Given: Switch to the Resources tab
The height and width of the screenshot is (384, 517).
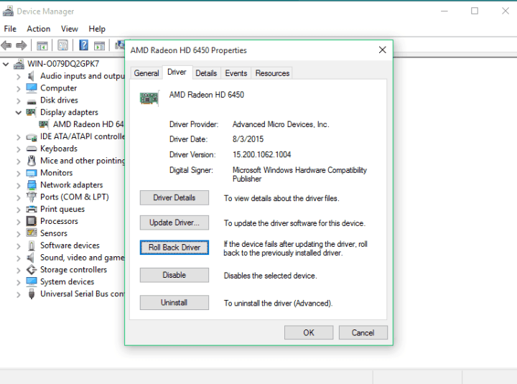Looking at the screenshot, I should (x=272, y=73).
